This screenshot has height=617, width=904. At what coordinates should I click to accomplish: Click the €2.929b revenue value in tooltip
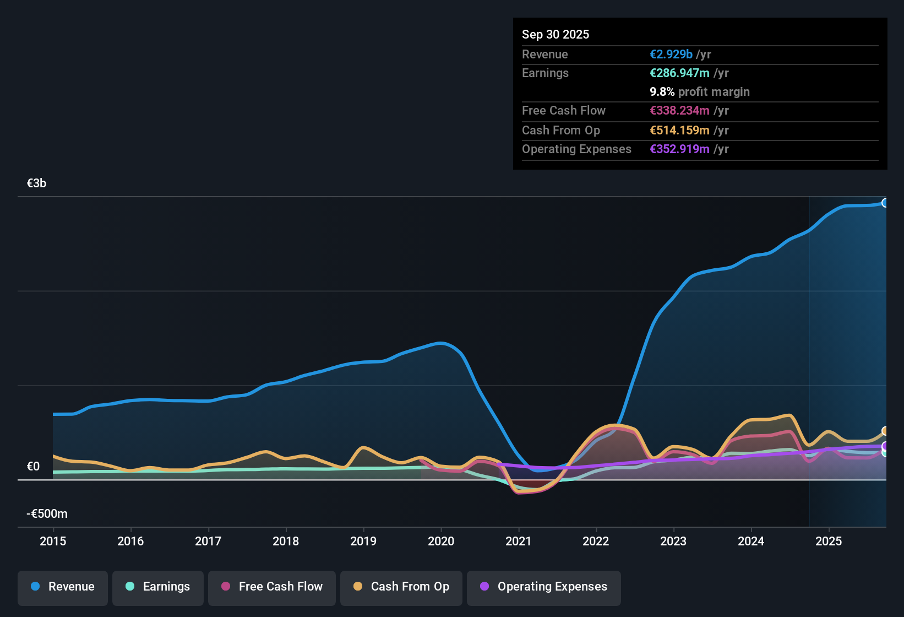pyautogui.click(x=671, y=55)
